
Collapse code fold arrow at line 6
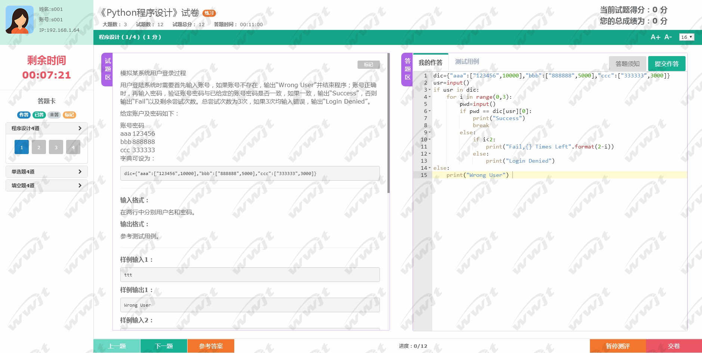pos(430,111)
